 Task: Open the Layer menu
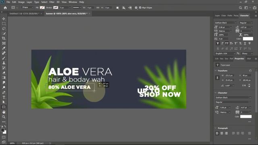(29, 2)
